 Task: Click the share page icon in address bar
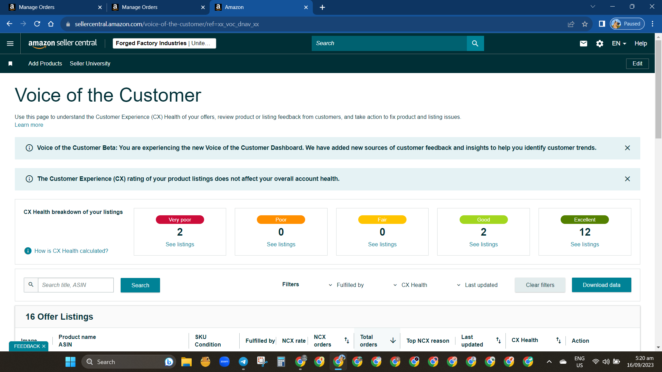(571, 24)
